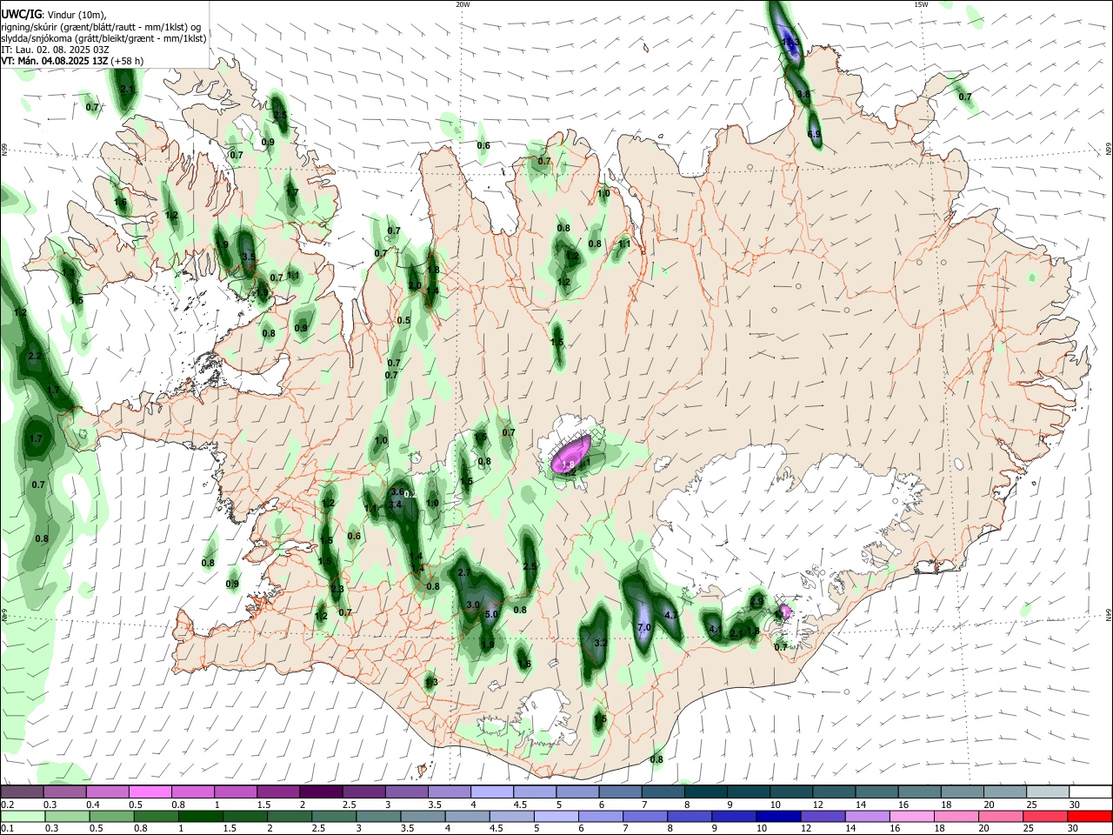Click the 2.2 rainfall value off the west coast

pyautogui.click(x=35, y=357)
